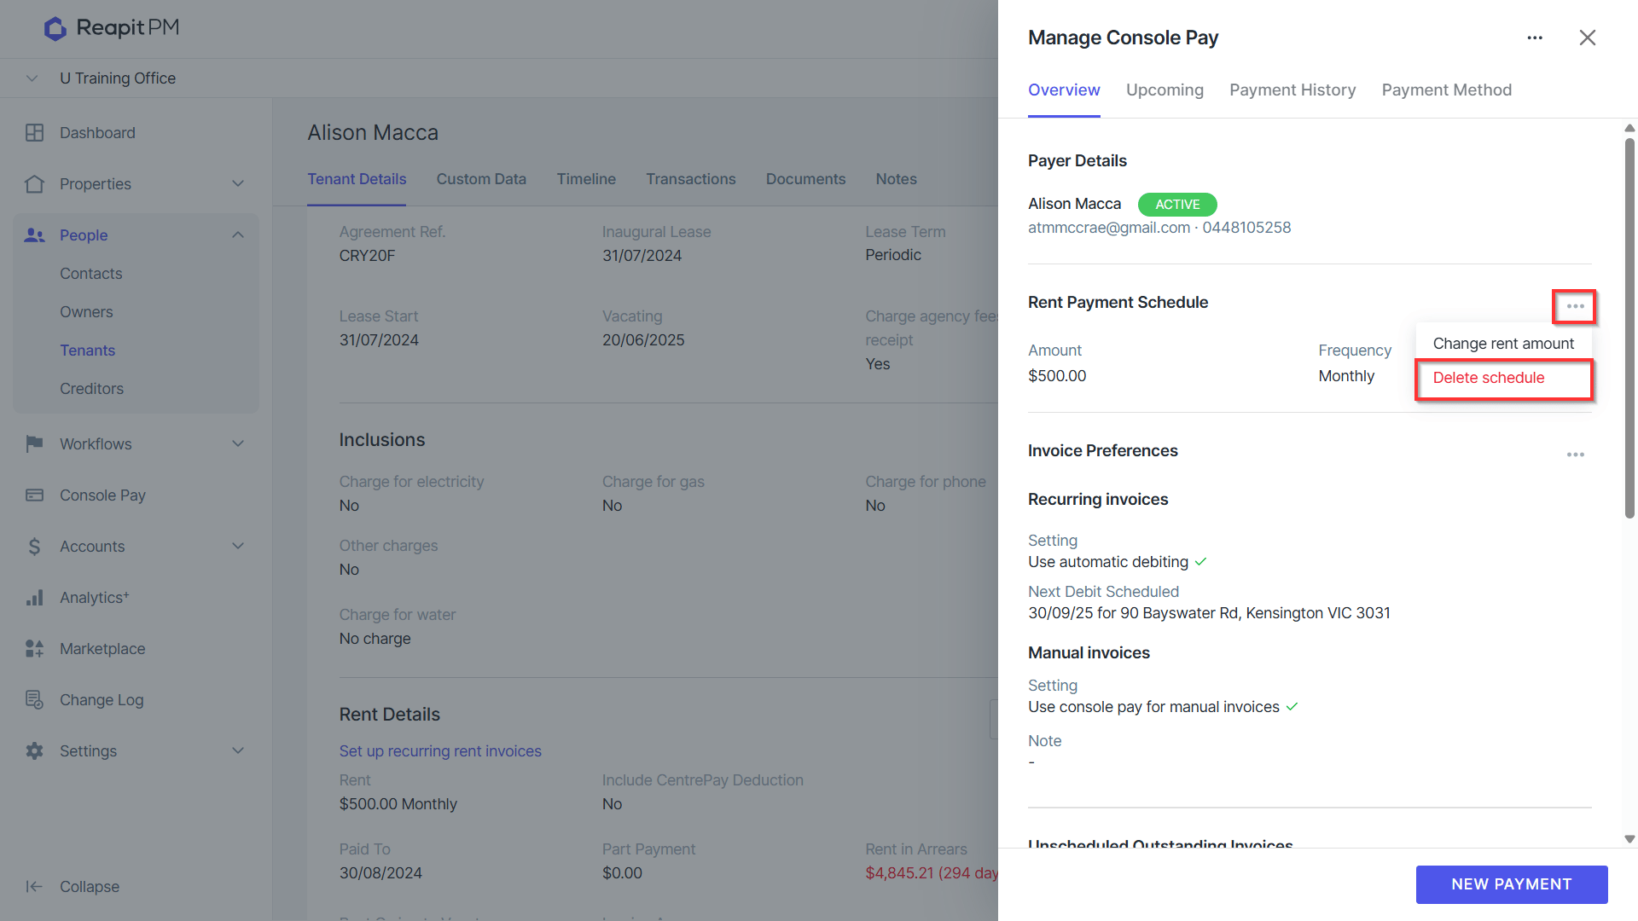Open the Rent Payment Schedule options menu
This screenshot has width=1638, height=921.
[x=1575, y=306]
